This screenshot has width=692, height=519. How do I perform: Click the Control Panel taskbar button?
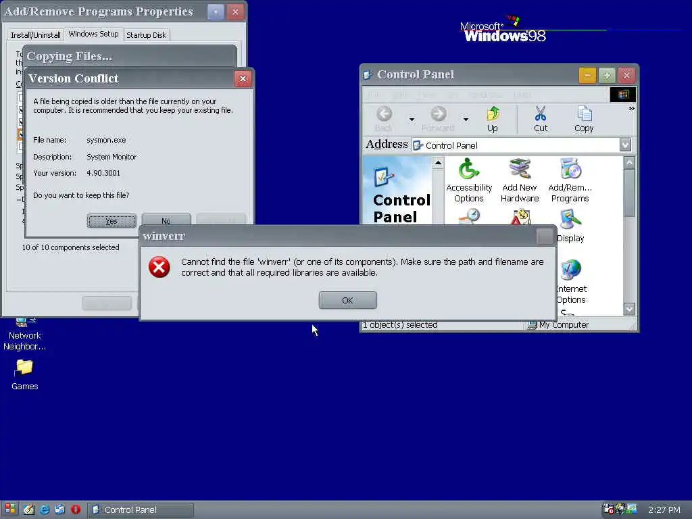pos(141,510)
